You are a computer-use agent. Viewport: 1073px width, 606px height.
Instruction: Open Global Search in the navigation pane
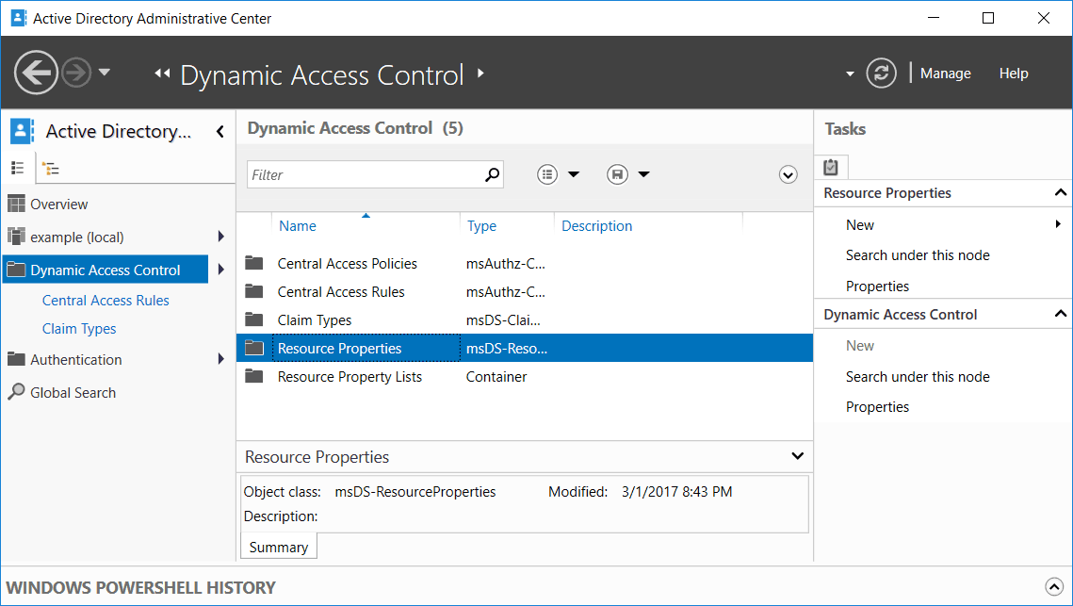pos(73,392)
